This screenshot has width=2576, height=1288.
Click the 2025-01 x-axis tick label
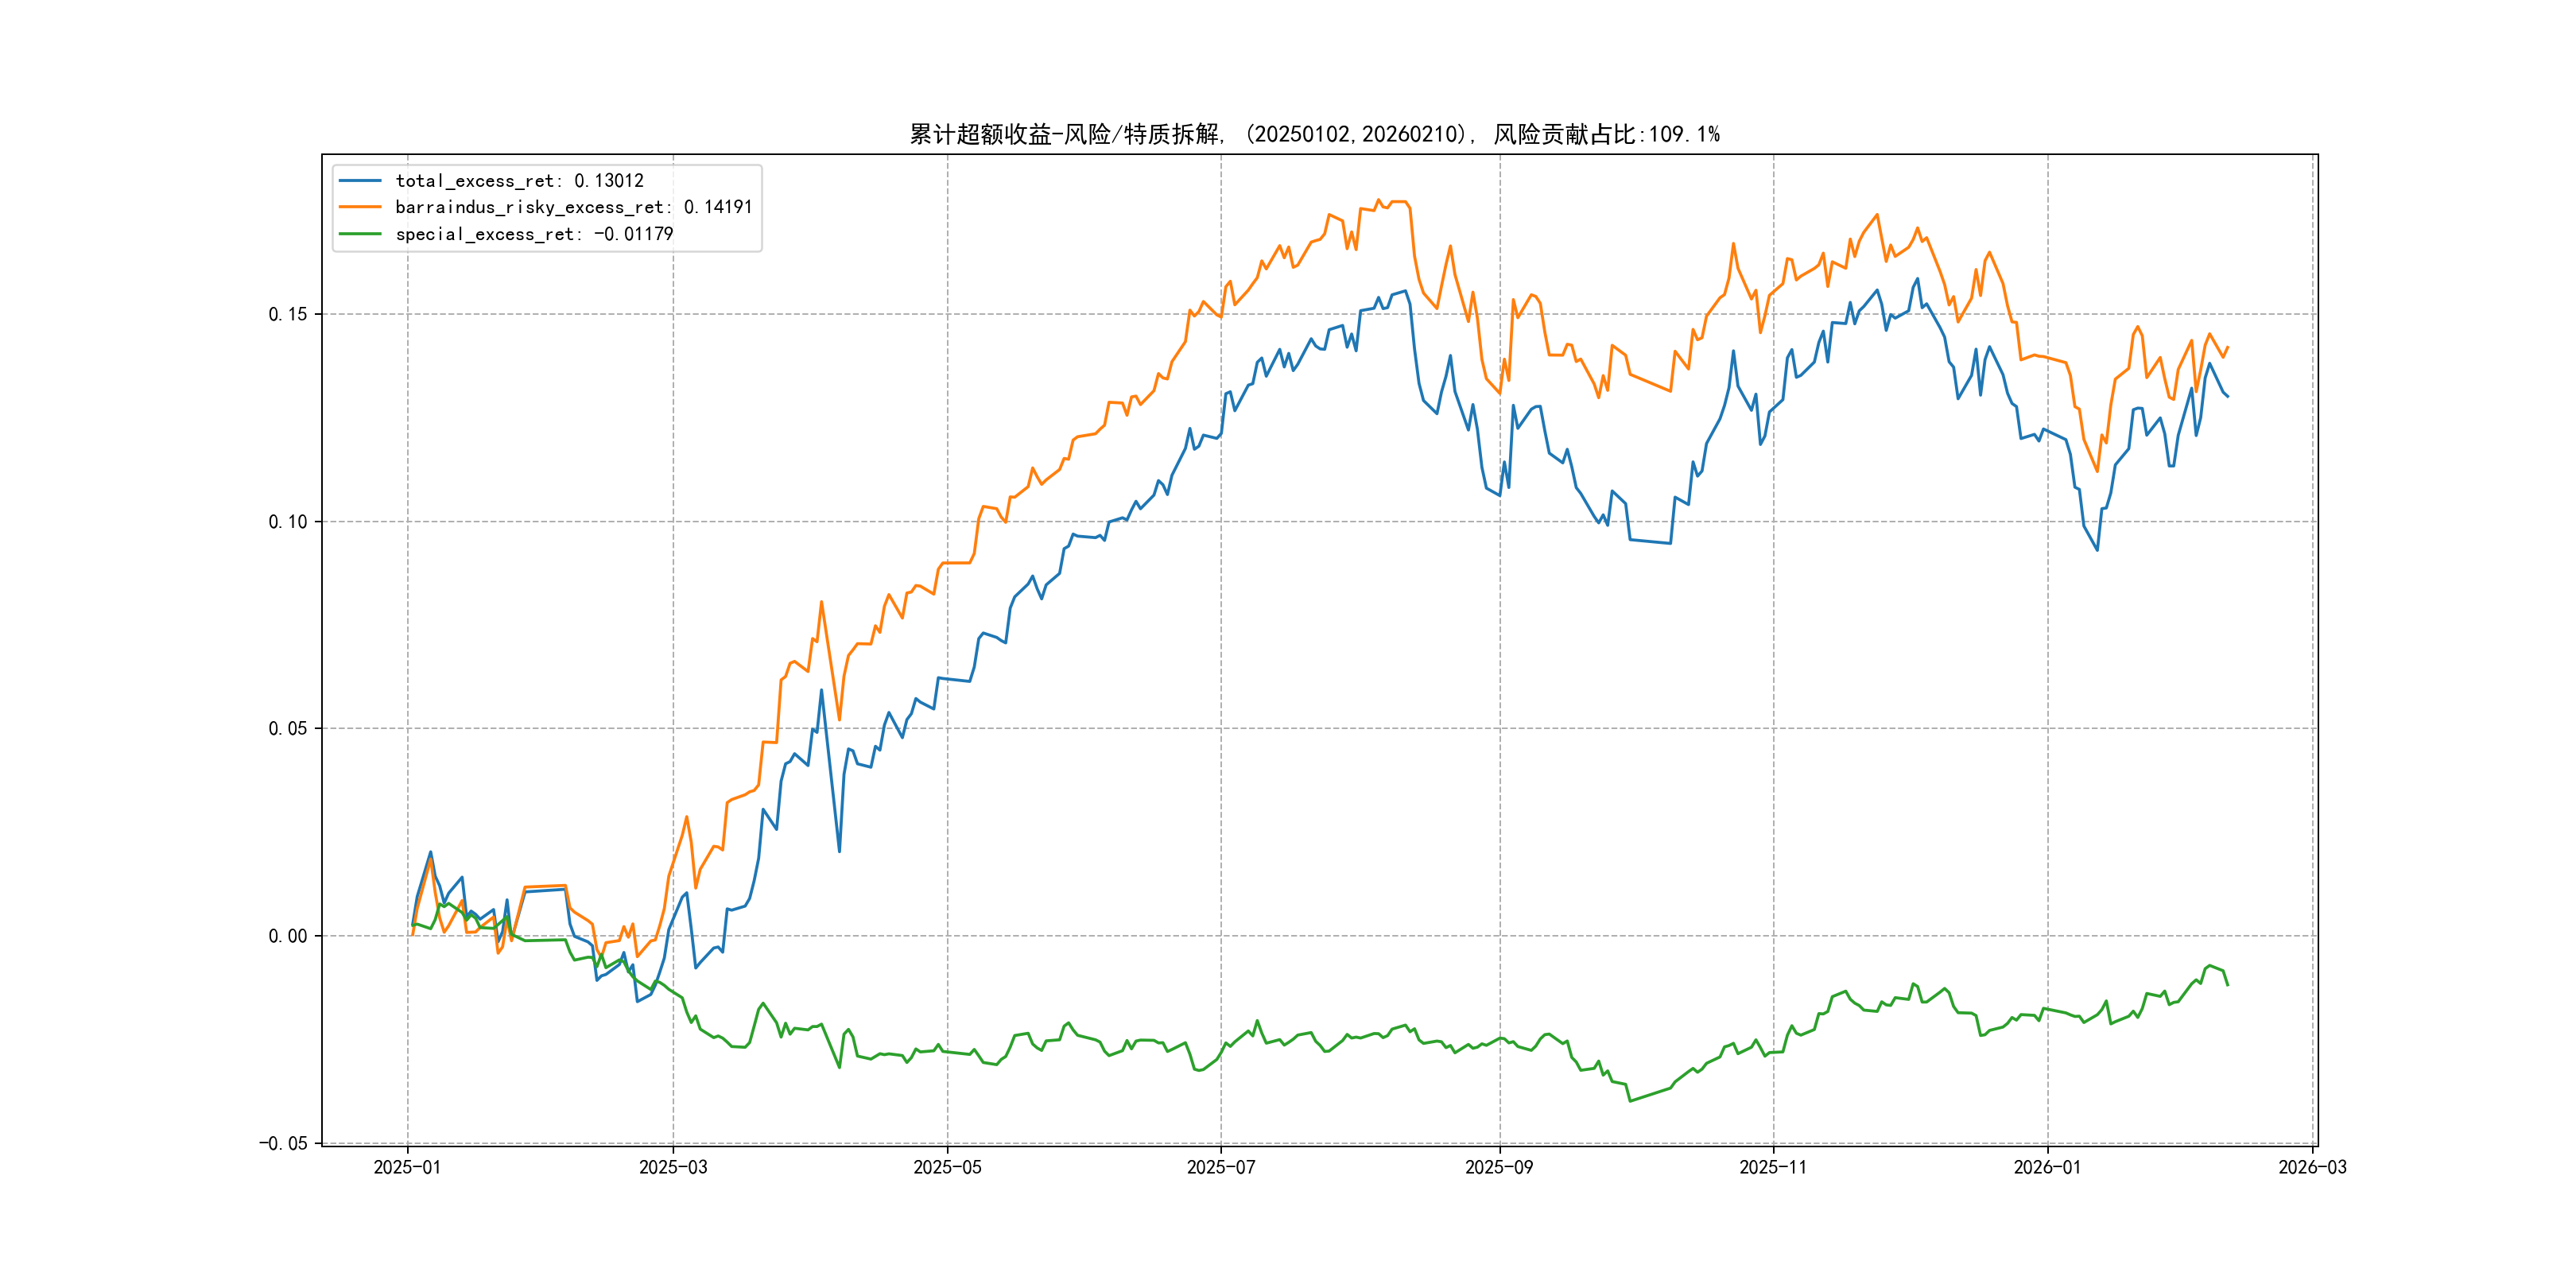coord(407,1167)
